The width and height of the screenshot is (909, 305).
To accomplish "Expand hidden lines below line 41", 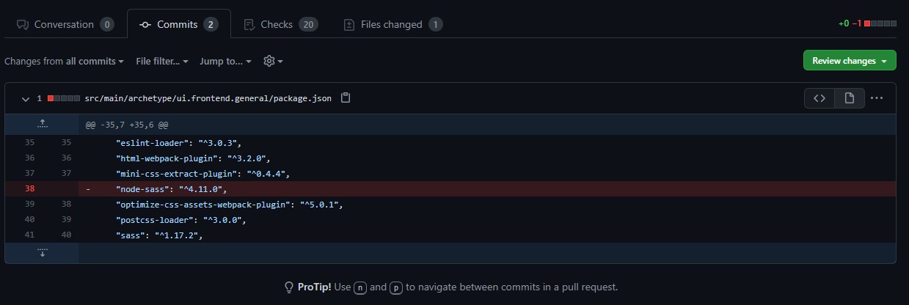I will pyautogui.click(x=42, y=253).
